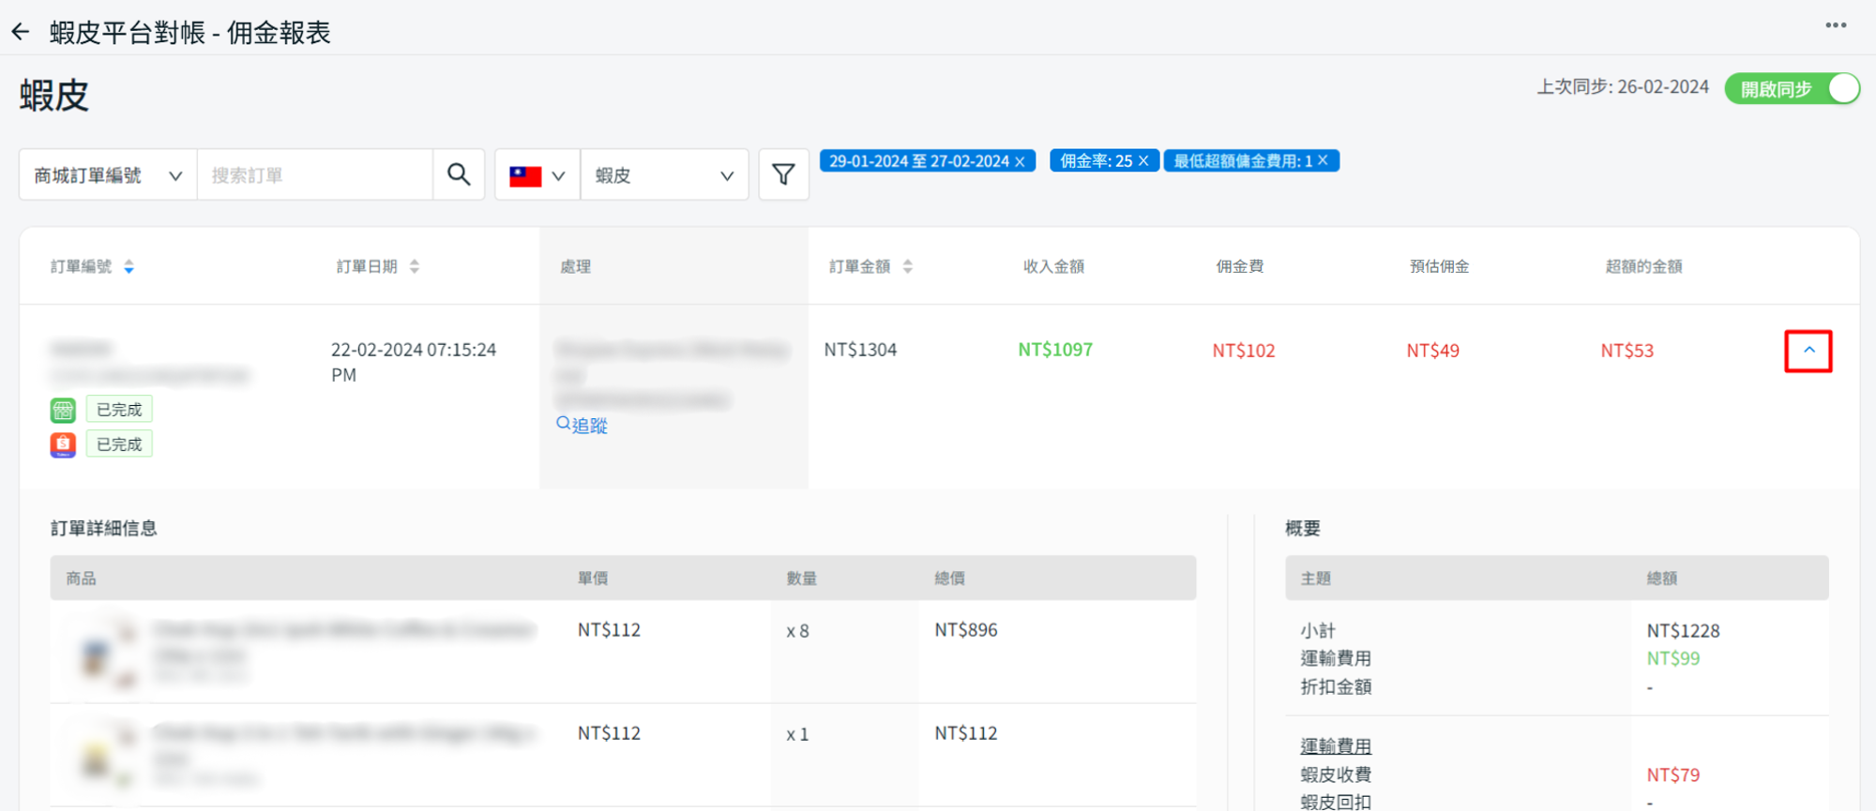Click the first product thumbnail image
1876x811 pixels.
point(98,653)
